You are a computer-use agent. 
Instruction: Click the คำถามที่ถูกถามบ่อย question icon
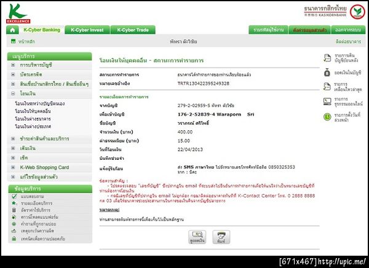[x=14, y=224]
